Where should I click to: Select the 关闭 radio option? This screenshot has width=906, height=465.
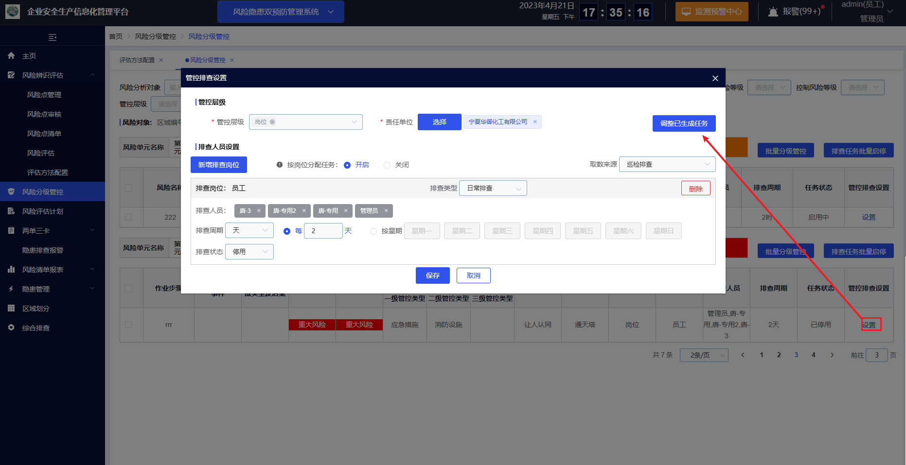coord(387,165)
